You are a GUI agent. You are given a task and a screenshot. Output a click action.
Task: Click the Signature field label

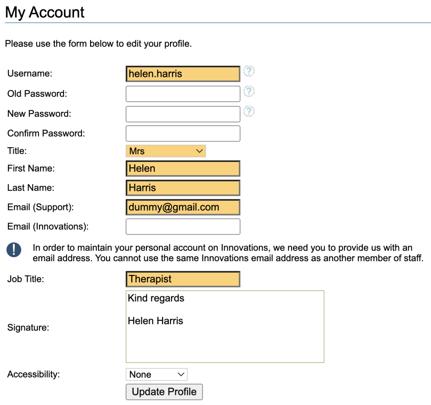click(x=28, y=328)
